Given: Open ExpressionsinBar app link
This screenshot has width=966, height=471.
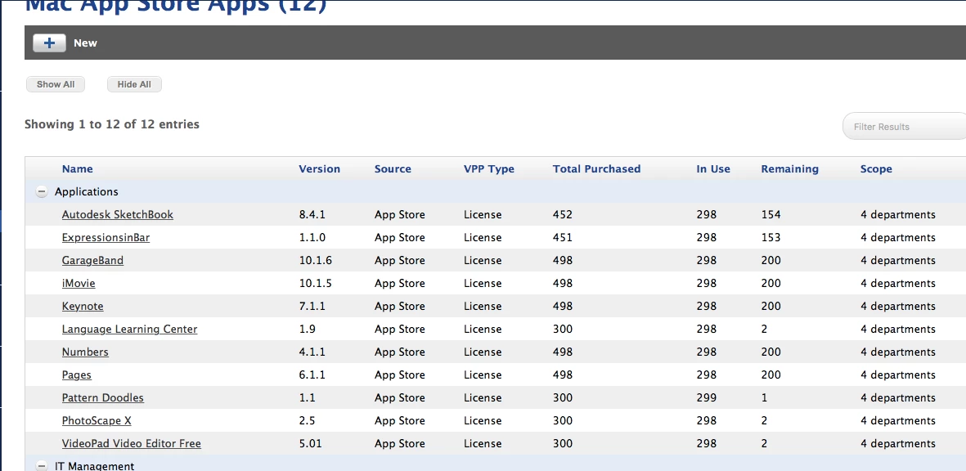Looking at the screenshot, I should [106, 238].
